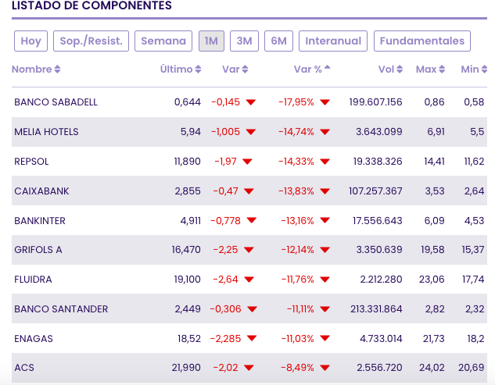Select the GRIFOLS A entry

pyautogui.click(x=38, y=250)
